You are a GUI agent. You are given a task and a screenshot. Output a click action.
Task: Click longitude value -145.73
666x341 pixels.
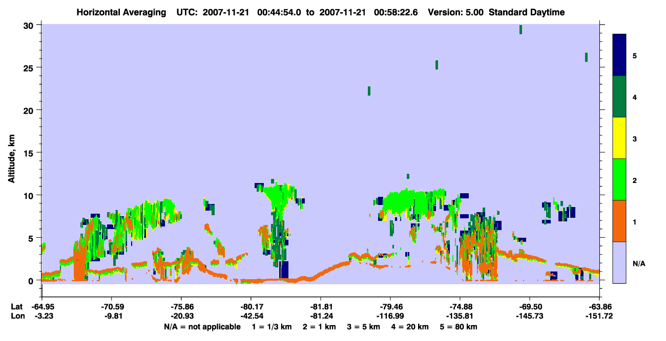[x=530, y=316]
